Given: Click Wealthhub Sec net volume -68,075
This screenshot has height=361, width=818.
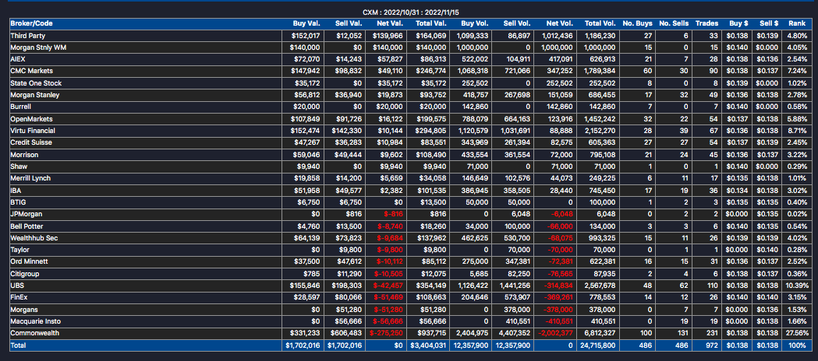Looking at the screenshot, I should [x=561, y=238].
